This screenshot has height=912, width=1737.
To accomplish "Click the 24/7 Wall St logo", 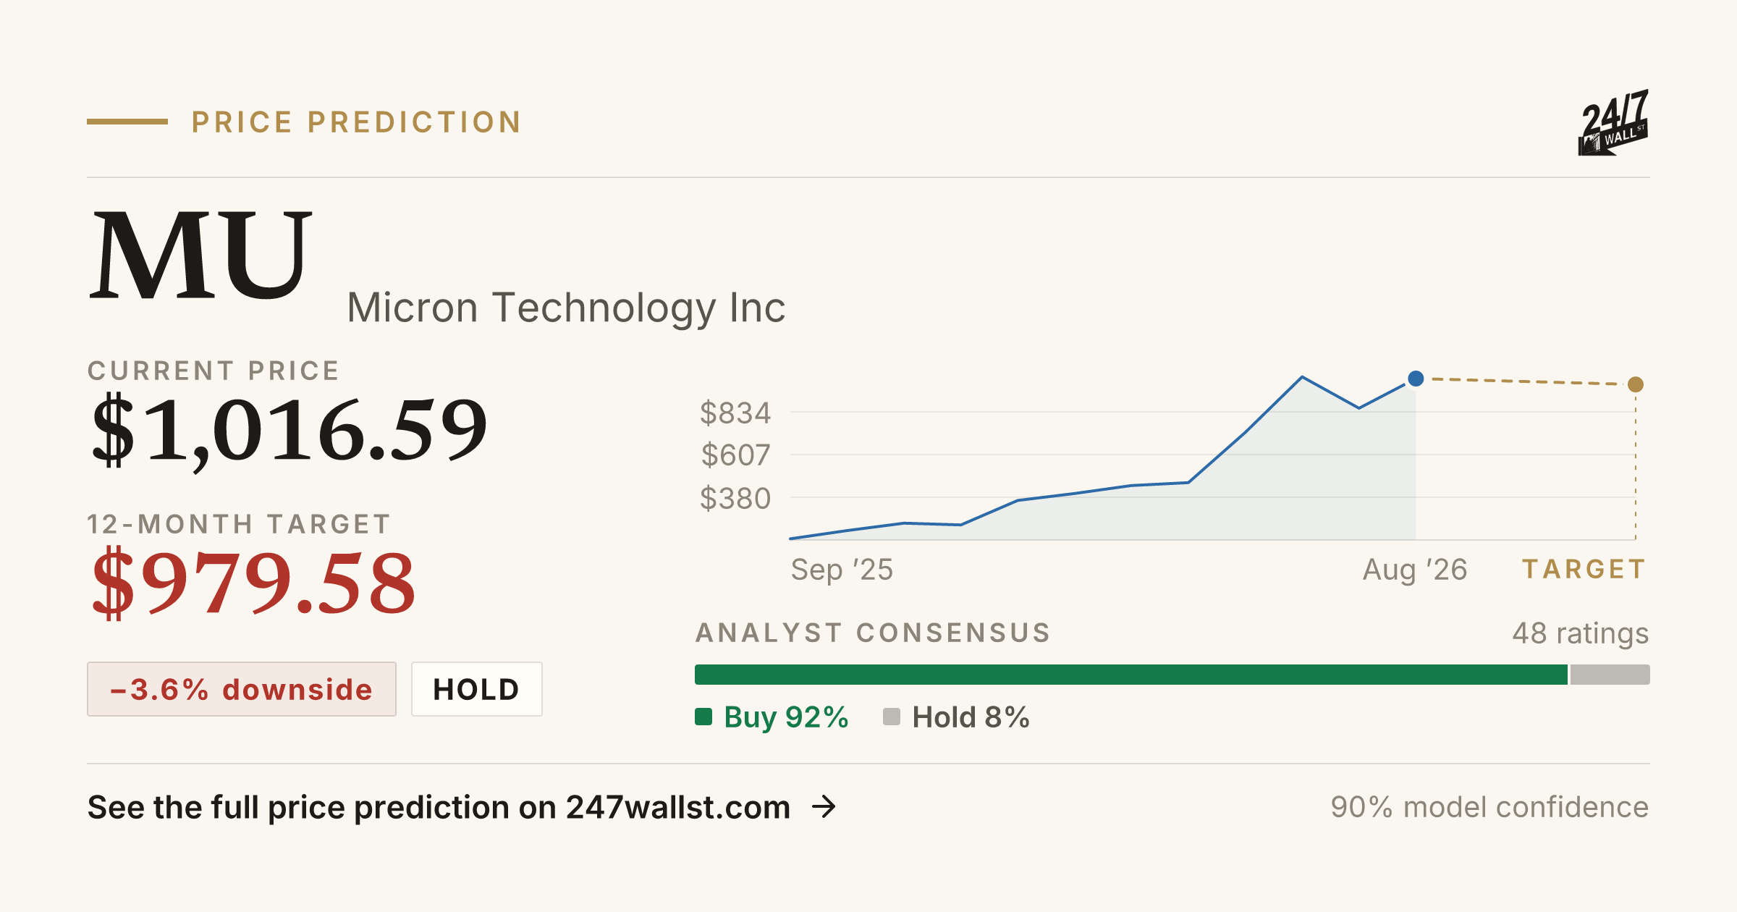I will coord(1613,122).
